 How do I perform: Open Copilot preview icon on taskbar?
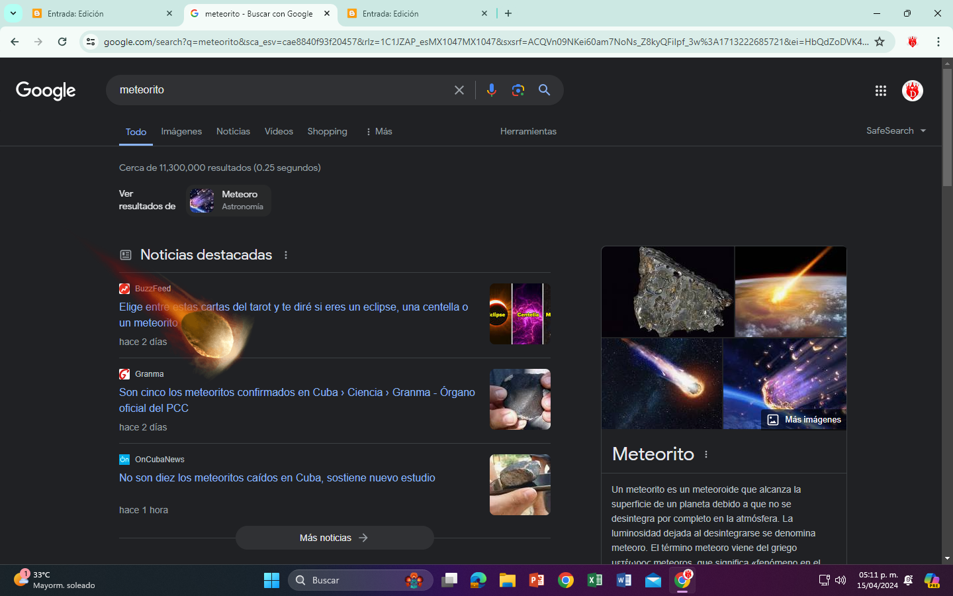932,580
